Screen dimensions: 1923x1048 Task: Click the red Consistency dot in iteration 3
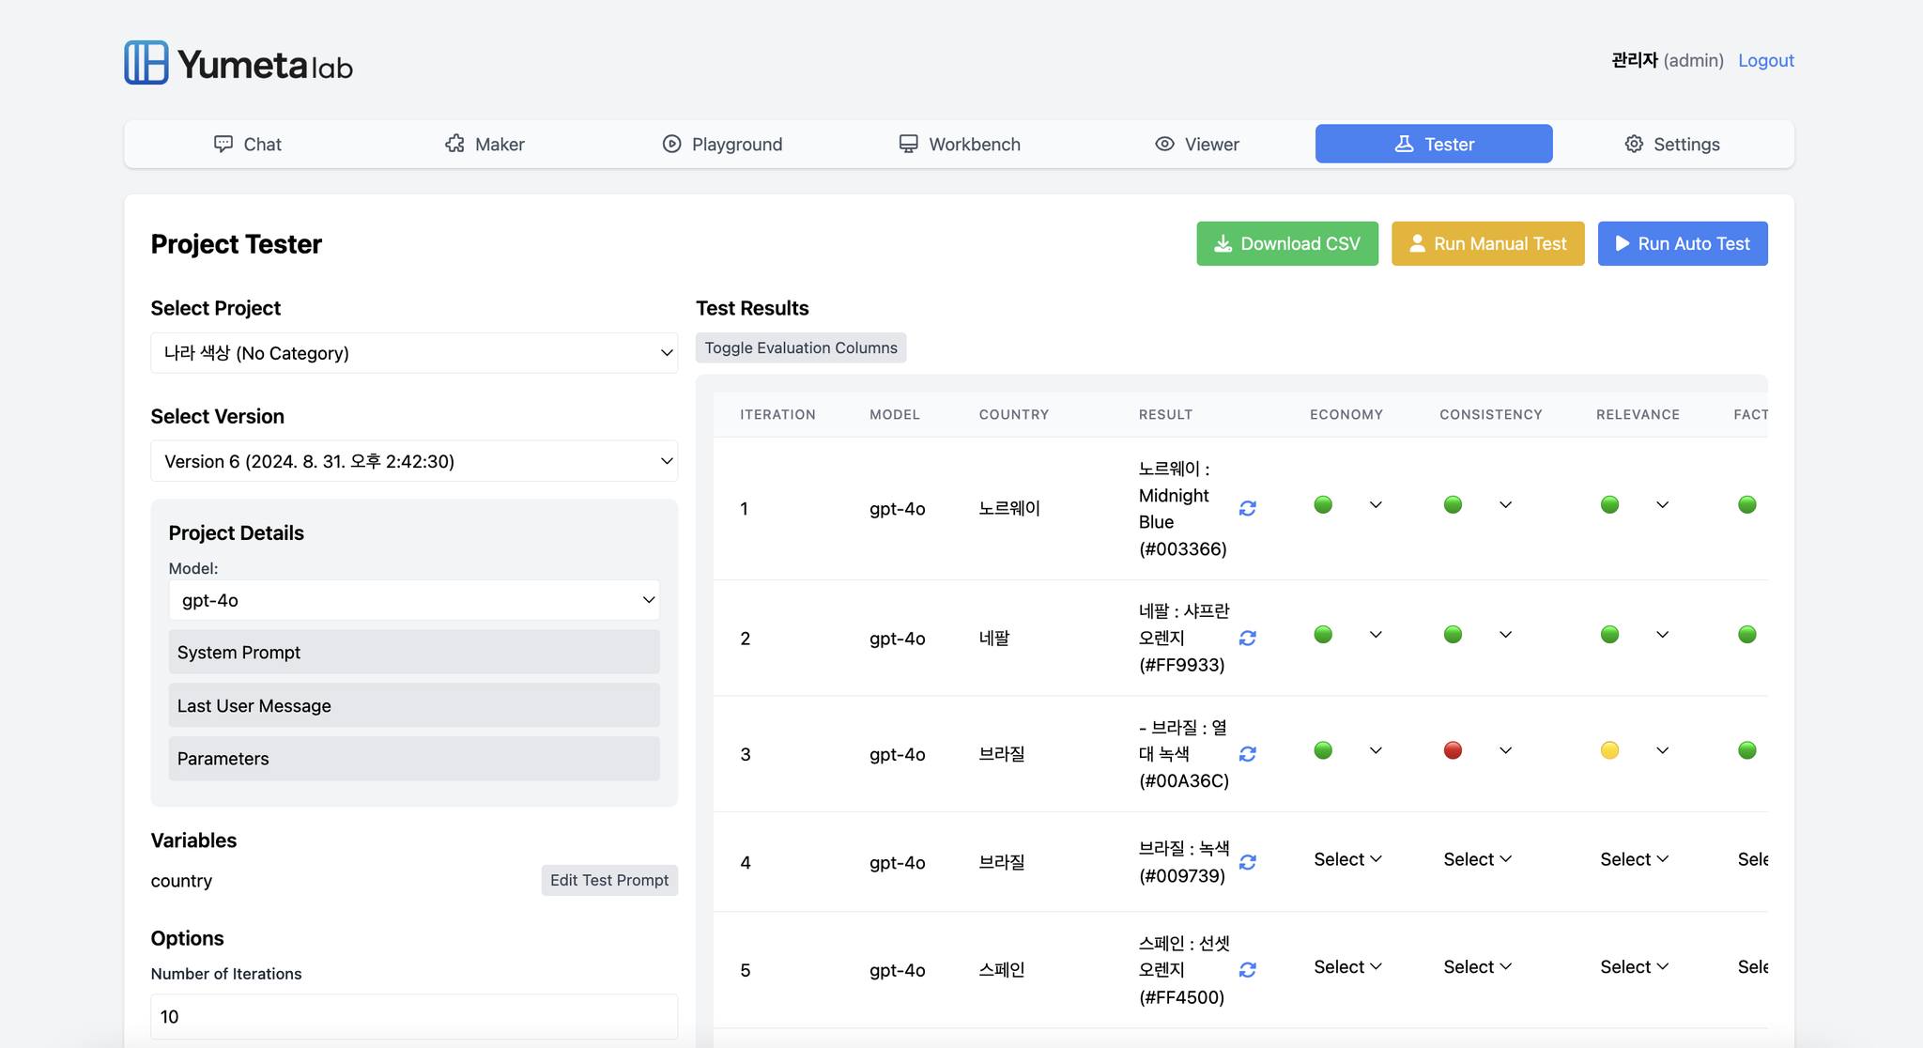pos(1453,750)
